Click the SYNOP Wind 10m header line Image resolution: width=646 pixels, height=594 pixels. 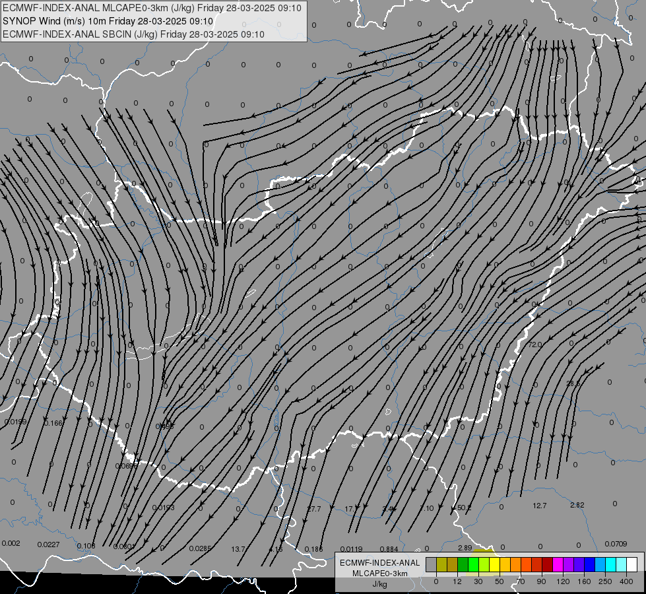[x=108, y=21]
